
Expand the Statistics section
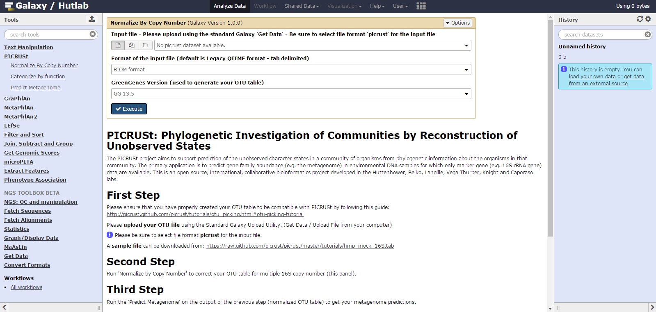[16, 229]
